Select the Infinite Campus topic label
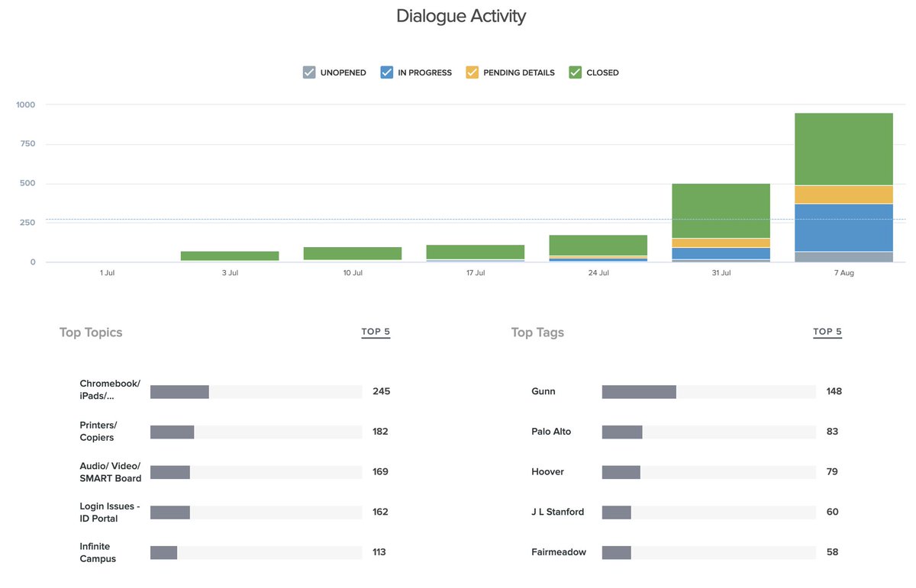 (98, 552)
